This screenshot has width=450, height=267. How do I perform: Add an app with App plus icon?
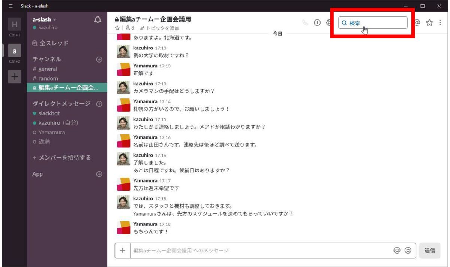coord(99,174)
